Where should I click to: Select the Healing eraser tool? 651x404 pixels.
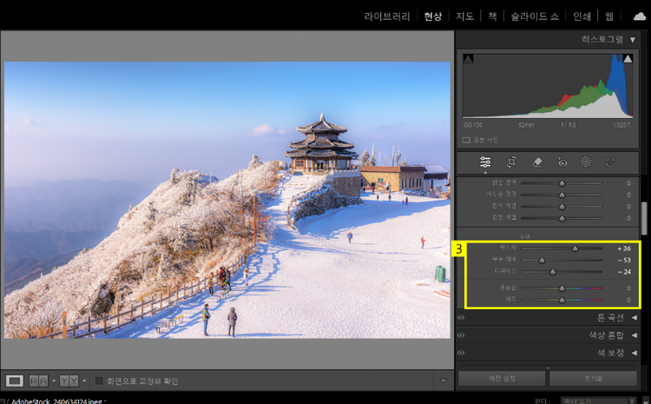(537, 162)
